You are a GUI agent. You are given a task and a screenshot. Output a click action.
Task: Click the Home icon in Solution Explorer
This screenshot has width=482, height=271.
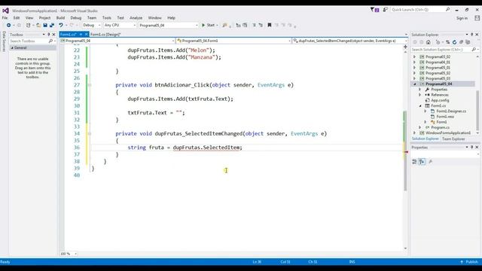click(x=429, y=42)
